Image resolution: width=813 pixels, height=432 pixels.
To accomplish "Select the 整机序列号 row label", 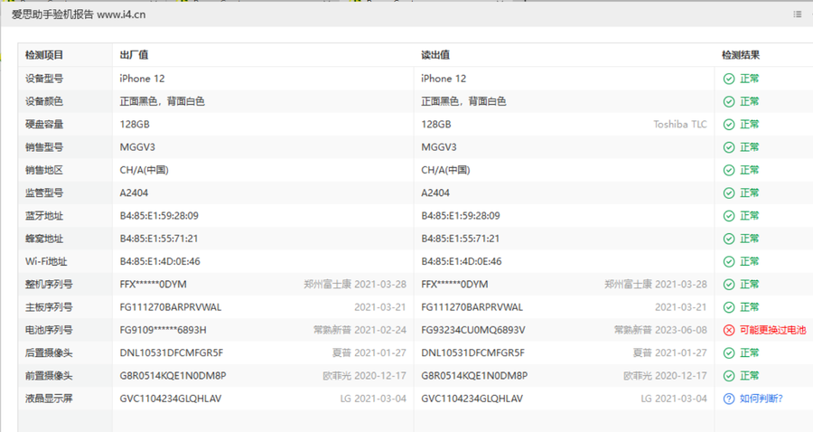I will pyautogui.click(x=49, y=284).
